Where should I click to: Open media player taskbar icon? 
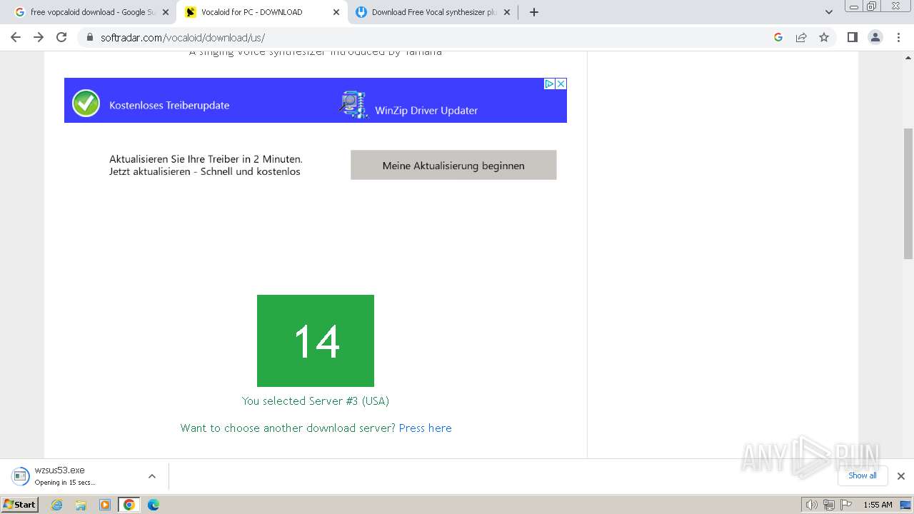(x=105, y=505)
